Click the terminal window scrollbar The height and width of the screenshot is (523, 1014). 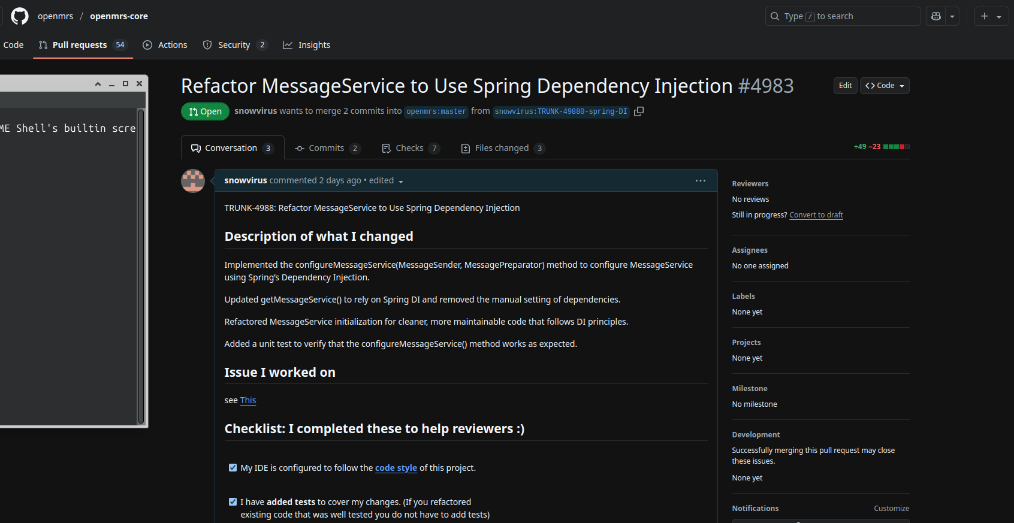(141, 267)
